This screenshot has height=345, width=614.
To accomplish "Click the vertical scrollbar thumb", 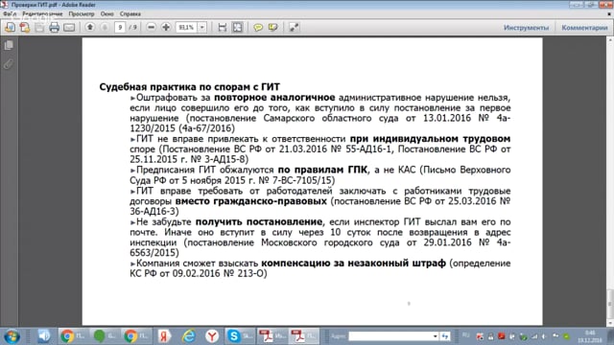I will click(x=610, y=304).
